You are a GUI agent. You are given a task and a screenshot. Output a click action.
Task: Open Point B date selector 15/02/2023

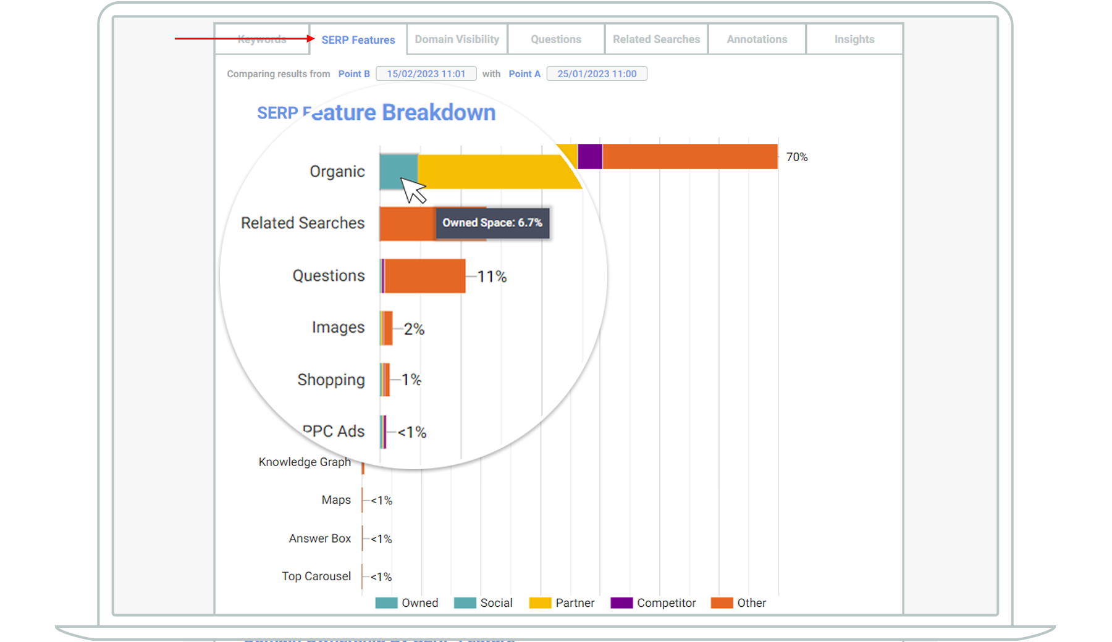(x=426, y=73)
